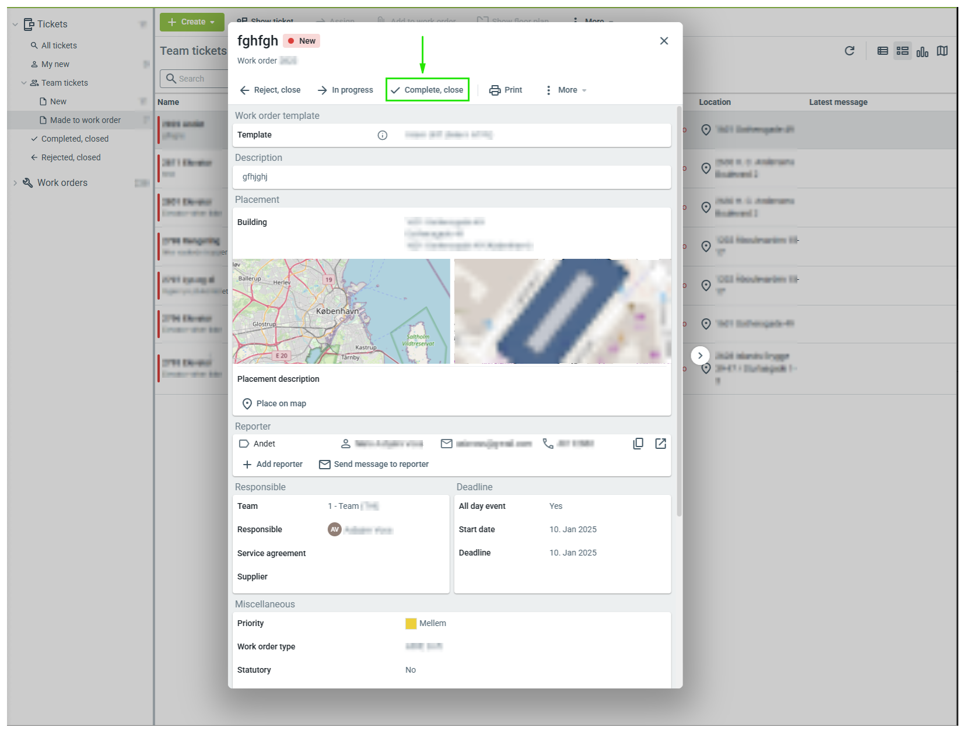Expand the Work orders tree node
This screenshot has height=731, width=963.
click(15, 183)
